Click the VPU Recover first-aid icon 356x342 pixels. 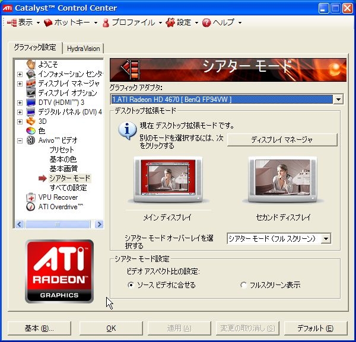(31, 197)
